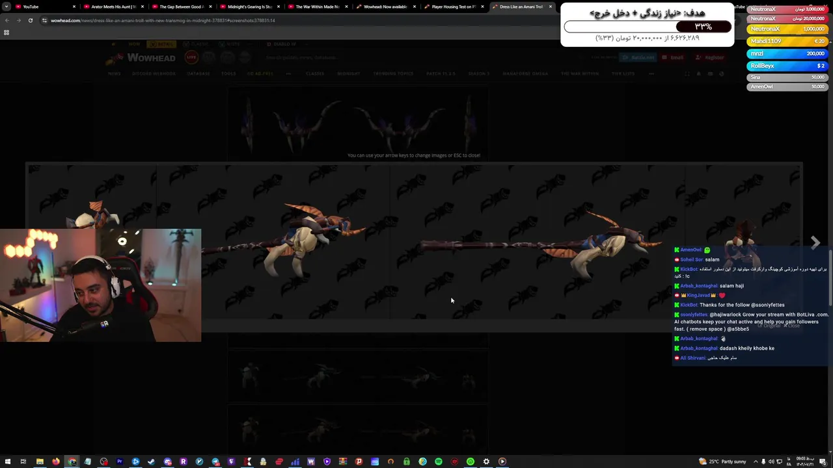Open the taskbar clock and date
Viewport: 833px width, 468px height.
pos(805,461)
